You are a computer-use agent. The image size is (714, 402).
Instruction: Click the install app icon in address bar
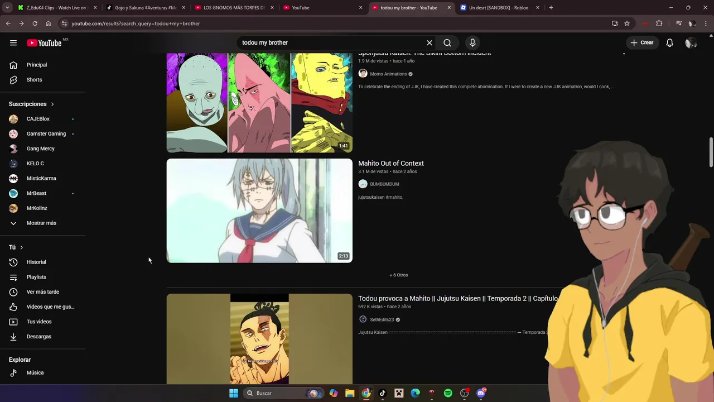pyautogui.click(x=615, y=23)
